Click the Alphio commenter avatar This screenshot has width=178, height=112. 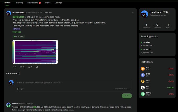coord(8,105)
